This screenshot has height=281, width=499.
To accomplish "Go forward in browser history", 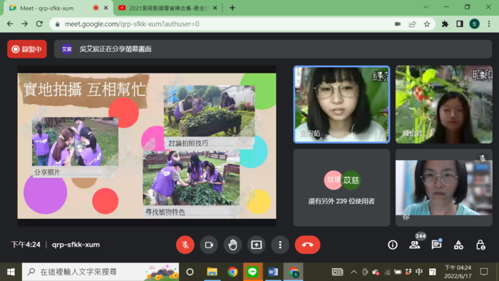I will tap(25, 24).
